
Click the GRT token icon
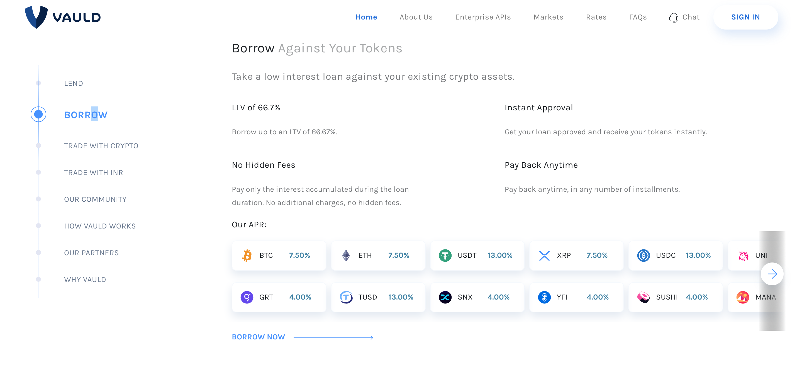(247, 297)
